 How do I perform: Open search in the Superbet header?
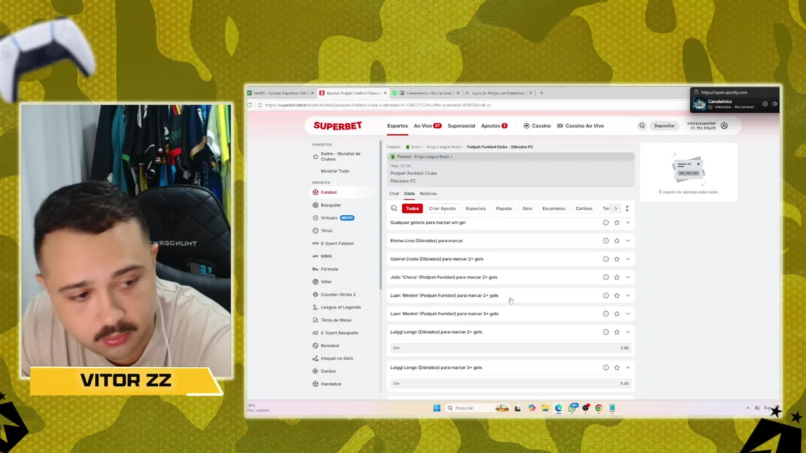pyautogui.click(x=642, y=126)
